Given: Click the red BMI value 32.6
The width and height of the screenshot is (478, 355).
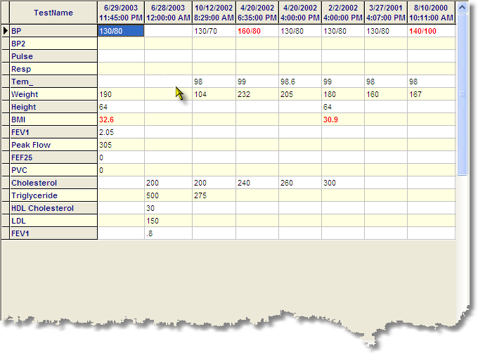Looking at the screenshot, I should point(106,120).
